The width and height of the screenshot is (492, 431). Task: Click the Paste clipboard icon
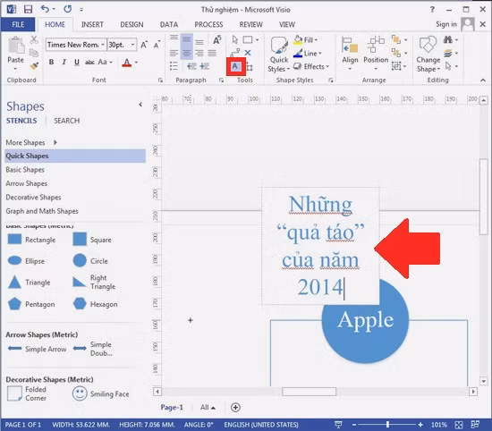pyautogui.click(x=16, y=46)
